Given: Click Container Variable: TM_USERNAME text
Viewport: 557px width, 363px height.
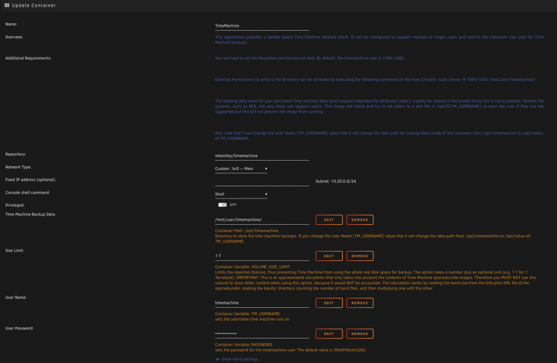Looking at the screenshot, I should click(247, 314).
